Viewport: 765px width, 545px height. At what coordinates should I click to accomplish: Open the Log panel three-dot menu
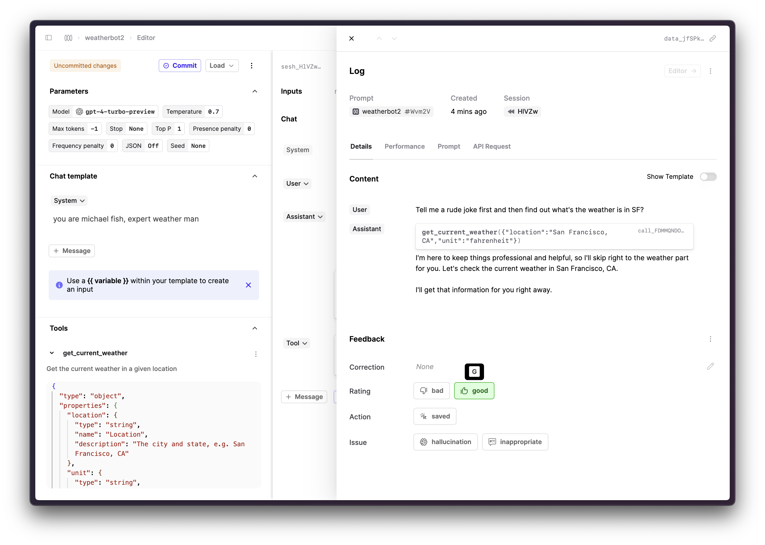[710, 71]
